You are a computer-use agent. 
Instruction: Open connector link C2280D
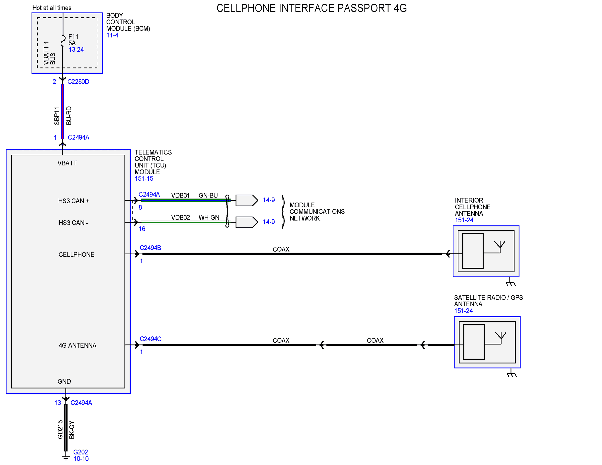[x=78, y=82]
